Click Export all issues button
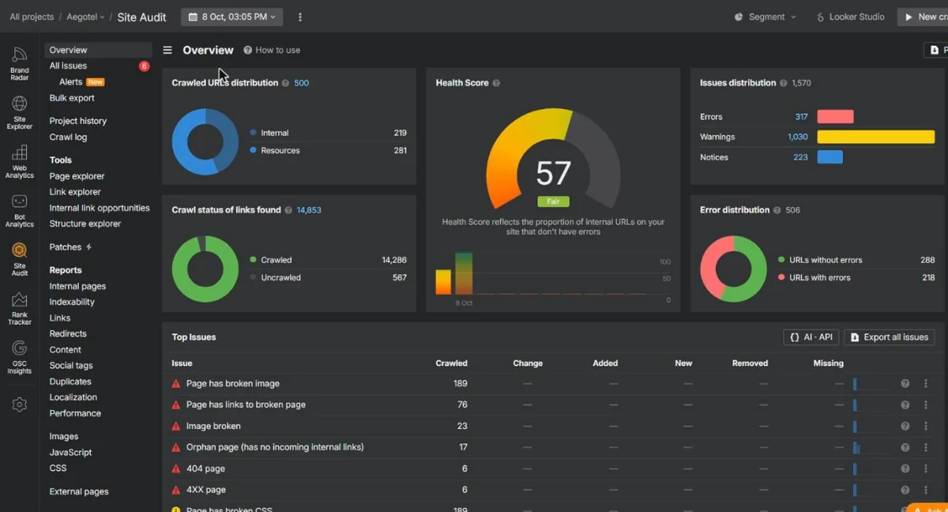 [890, 337]
